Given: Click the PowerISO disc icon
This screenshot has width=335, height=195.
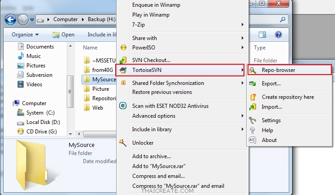Looking at the screenshot, I should pos(123,47).
